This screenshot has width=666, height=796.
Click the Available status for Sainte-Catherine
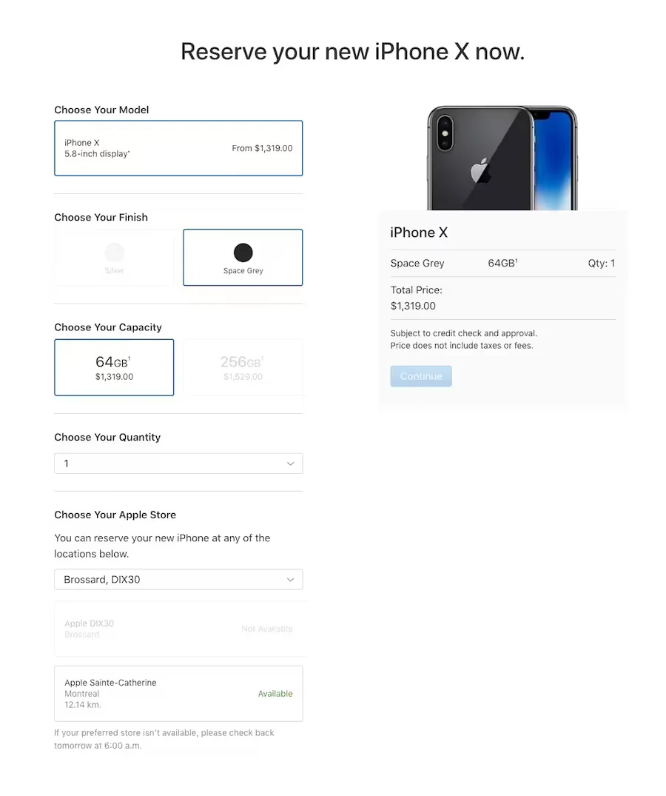pyautogui.click(x=275, y=694)
